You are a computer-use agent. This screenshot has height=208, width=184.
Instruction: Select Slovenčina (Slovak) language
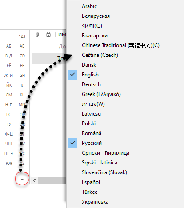coord(125,172)
